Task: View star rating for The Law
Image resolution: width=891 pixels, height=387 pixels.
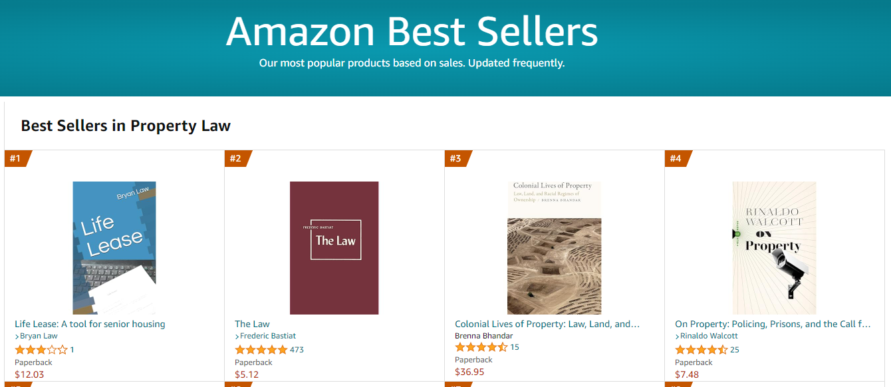Action: pos(261,350)
